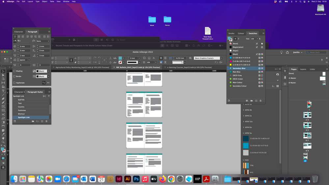This screenshot has height=185, width=329.
Task: Select the Line tool
Action: 3,95
